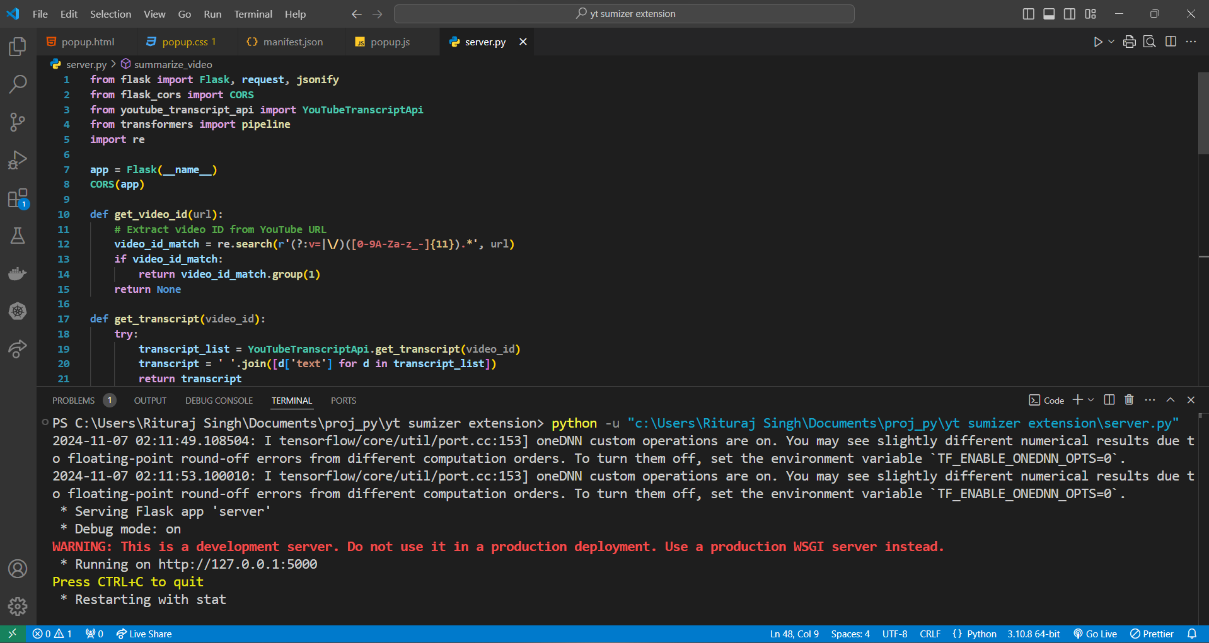Open the File menu
Screen dimensions: 1209x643
coord(40,14)
